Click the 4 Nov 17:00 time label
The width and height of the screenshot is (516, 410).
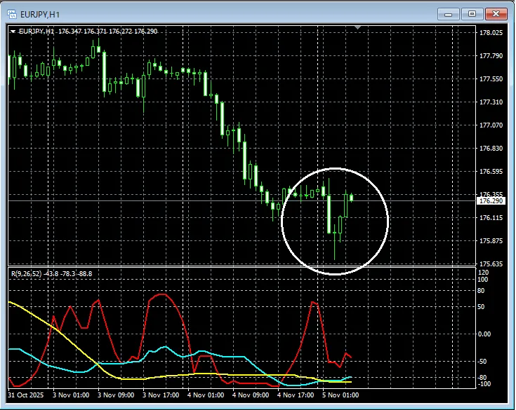296,395
